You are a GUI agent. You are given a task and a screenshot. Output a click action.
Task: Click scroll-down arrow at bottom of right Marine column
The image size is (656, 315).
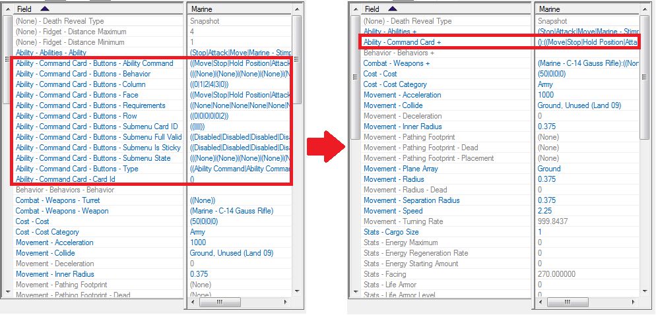tap(645, 291)
